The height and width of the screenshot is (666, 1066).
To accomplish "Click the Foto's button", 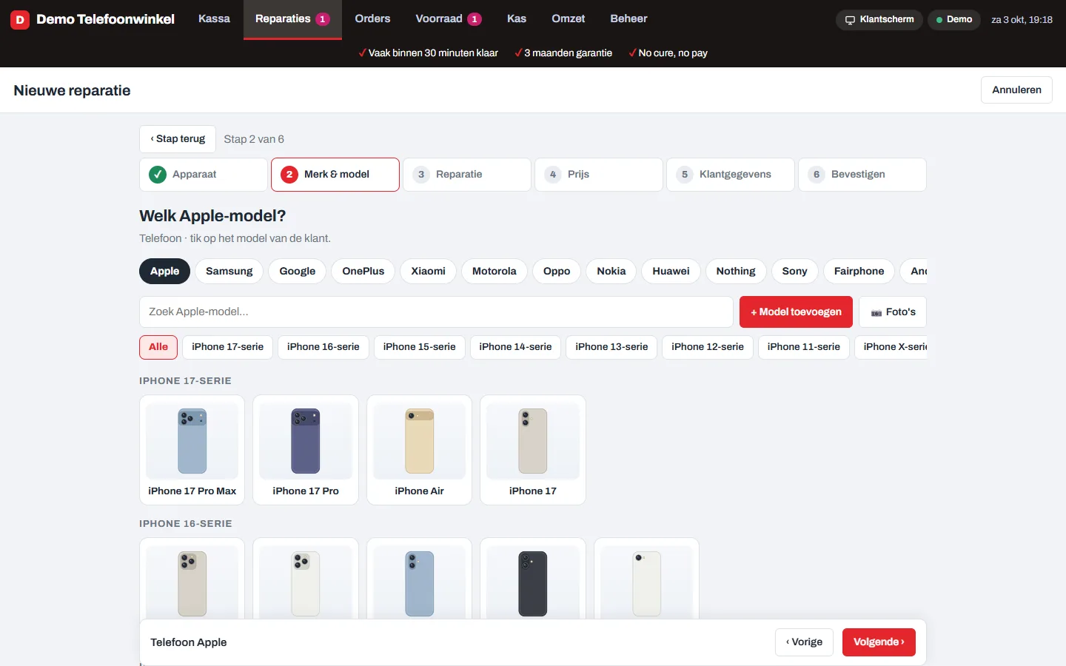I will click(x=893, y=312).
